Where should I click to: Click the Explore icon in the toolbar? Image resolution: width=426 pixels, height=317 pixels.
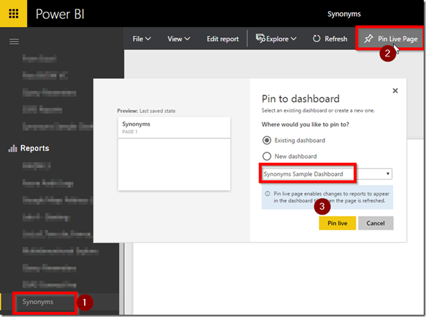click(260, 38)
